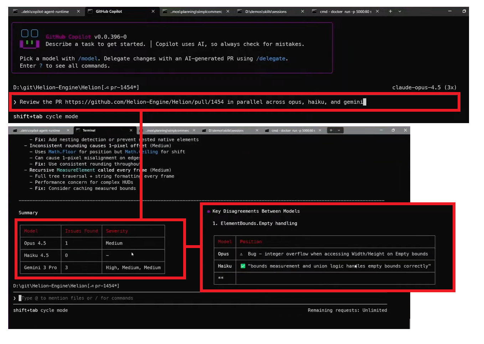Click terminal icon on top window skills\sessions tab

tap(240, 11)
